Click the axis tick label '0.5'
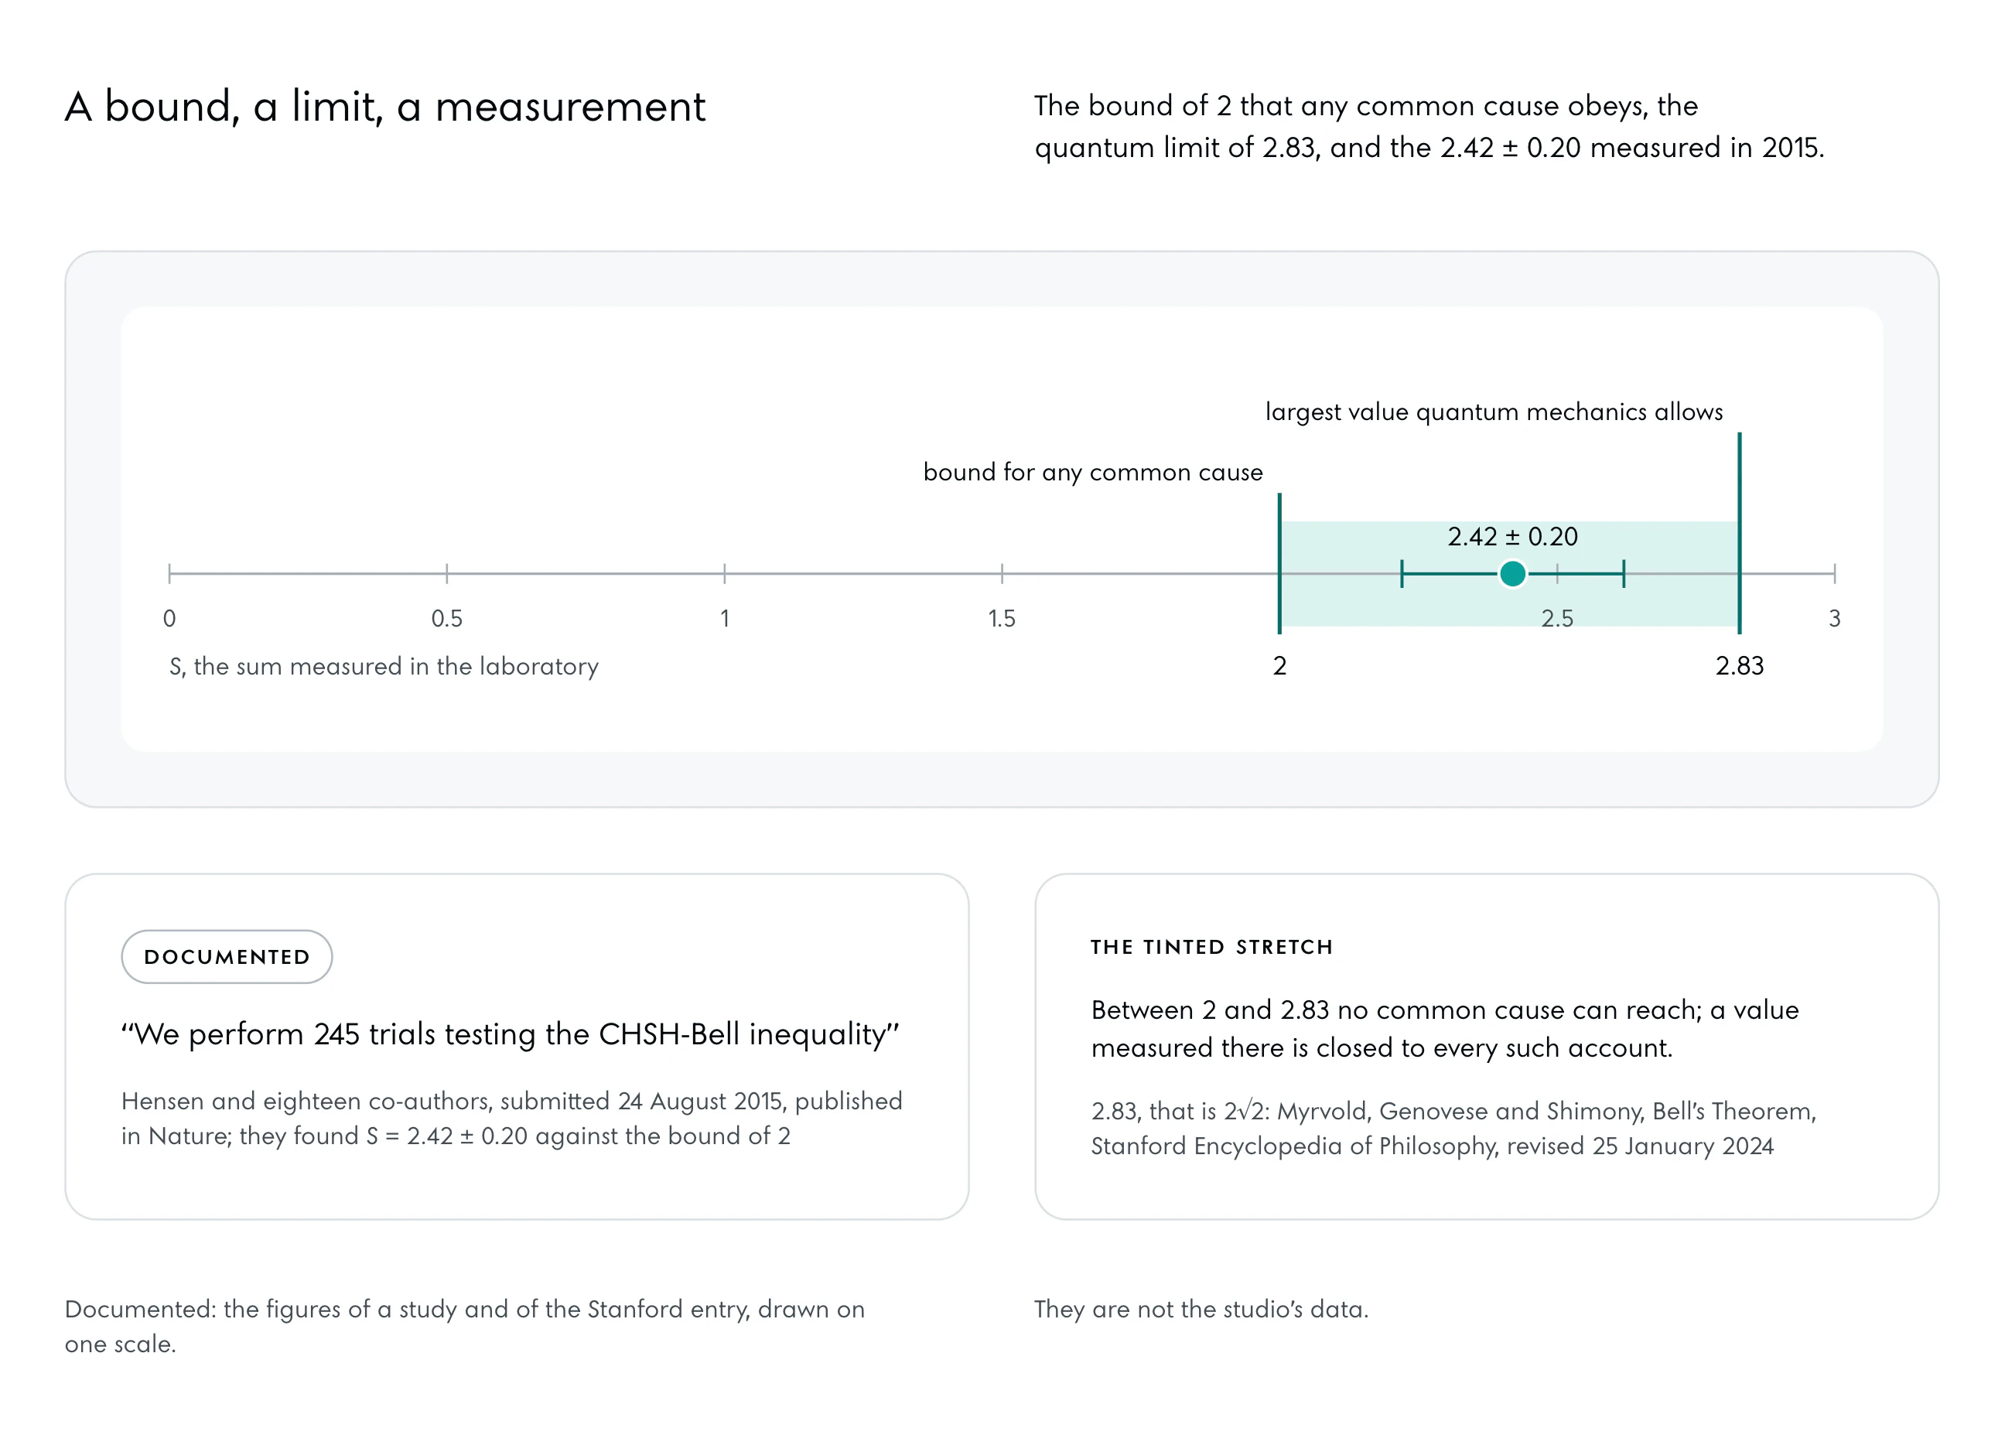The width and height of the screenshot is (2005, 1435). tap(446, 617)
